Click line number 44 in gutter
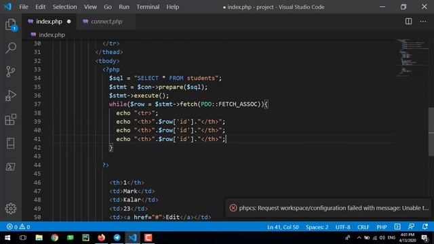Screen dimensions: 434x244 coord(37,165)
